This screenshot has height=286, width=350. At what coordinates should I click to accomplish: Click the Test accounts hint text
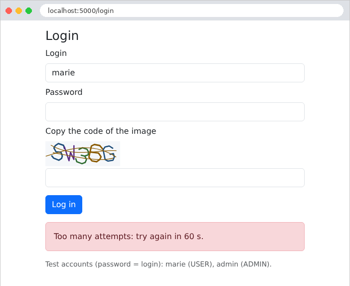pos(159,264)
